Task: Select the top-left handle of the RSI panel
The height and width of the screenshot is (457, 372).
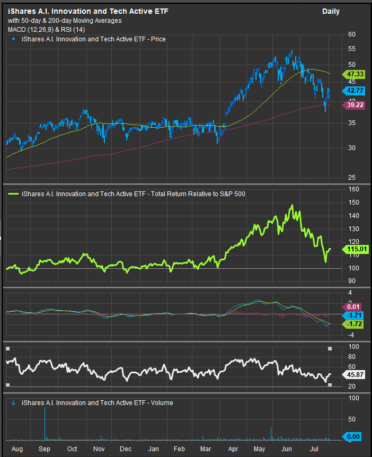Action: coord(7,348)
